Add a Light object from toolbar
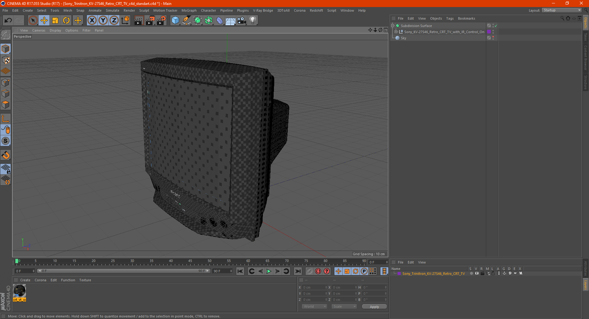The image size is (589, 319). [252, 21]
